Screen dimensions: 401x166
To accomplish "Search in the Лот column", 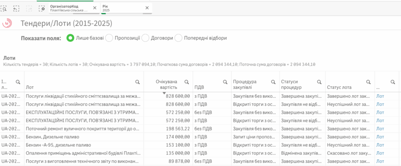I will click(x=137, y=82).
